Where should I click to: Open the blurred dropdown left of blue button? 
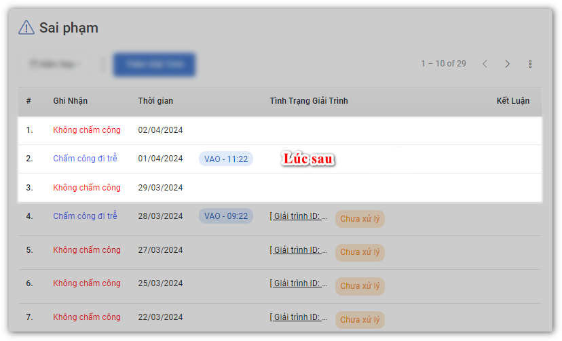pyautogui.click(x=54, y=64)
